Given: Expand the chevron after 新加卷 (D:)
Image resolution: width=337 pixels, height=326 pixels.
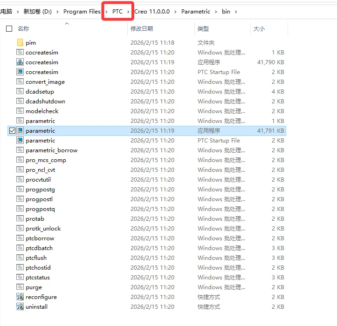Looking at the screenshot, I should (x=57, y=12).
